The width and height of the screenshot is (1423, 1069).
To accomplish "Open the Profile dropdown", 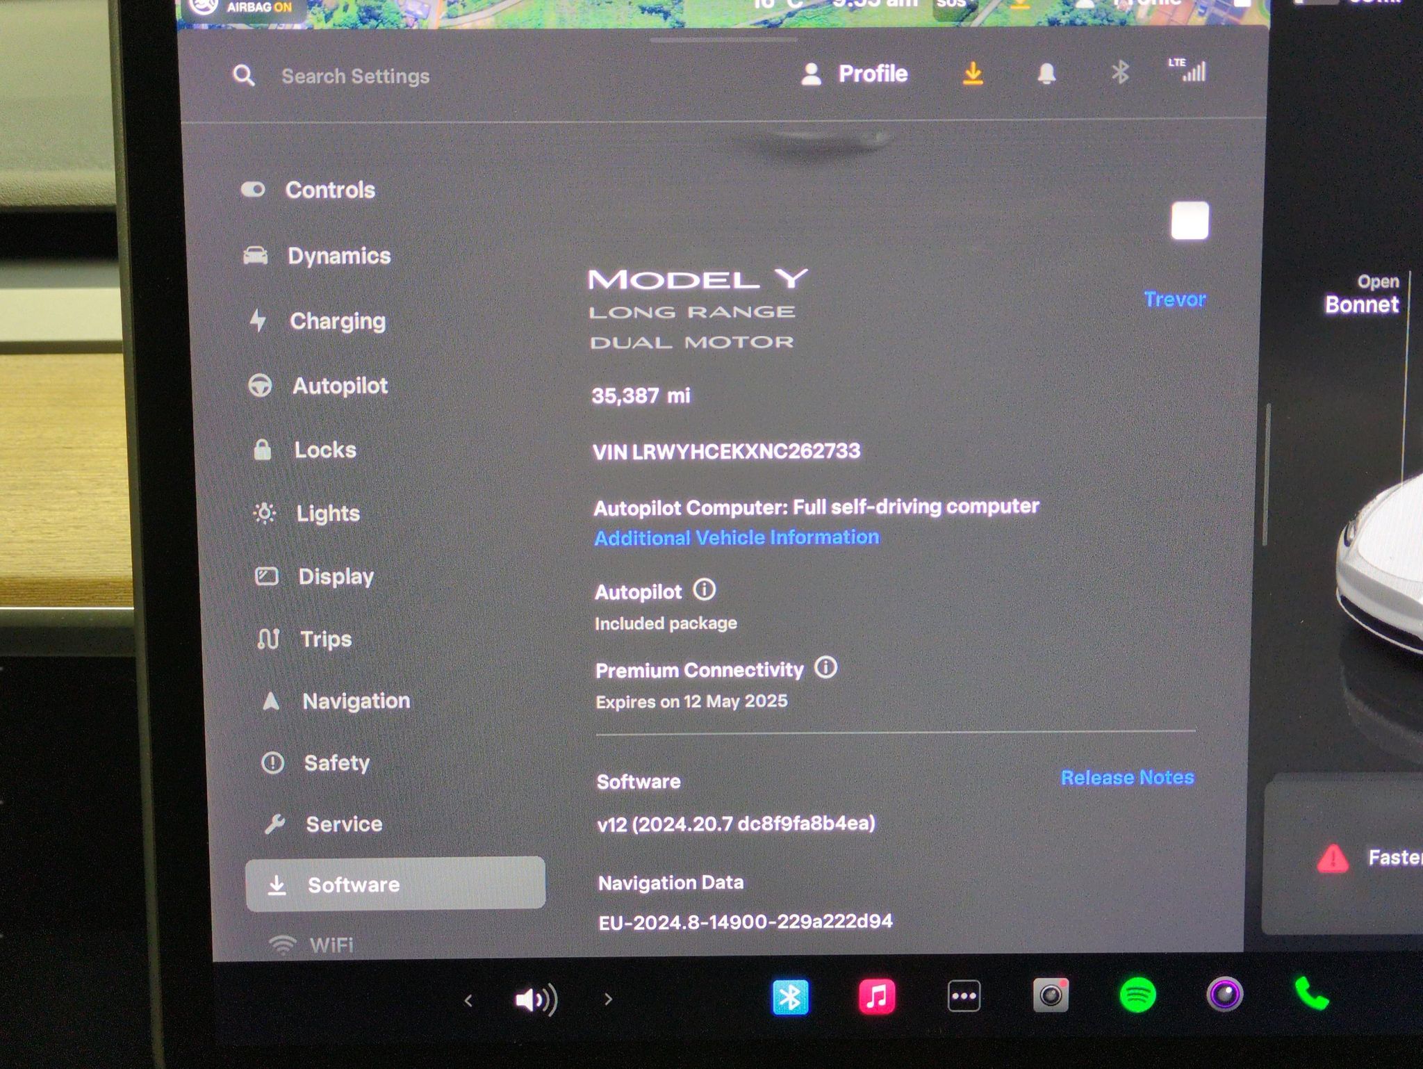I will click(854, 74).
